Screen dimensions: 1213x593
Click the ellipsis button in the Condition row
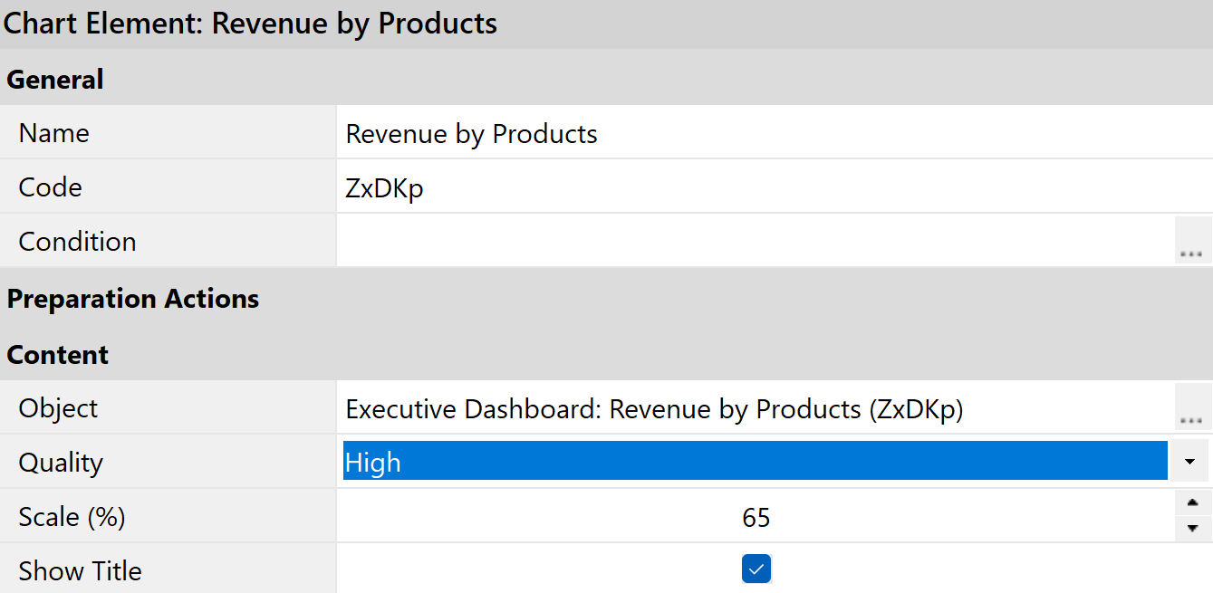1192,241
